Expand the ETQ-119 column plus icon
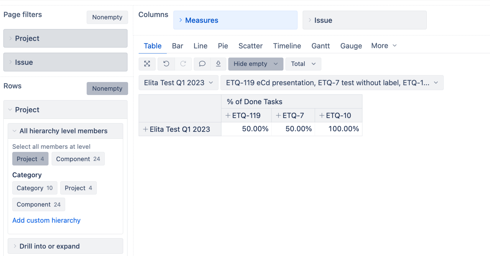This screenshot has width=490, height=256. coord(228,115)
